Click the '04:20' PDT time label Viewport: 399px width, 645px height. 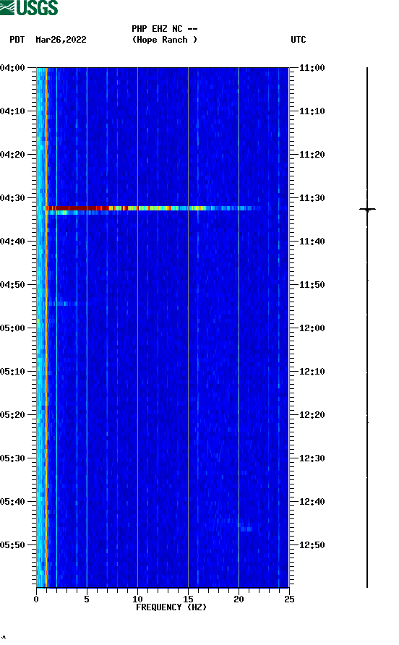tap(12, 155)
